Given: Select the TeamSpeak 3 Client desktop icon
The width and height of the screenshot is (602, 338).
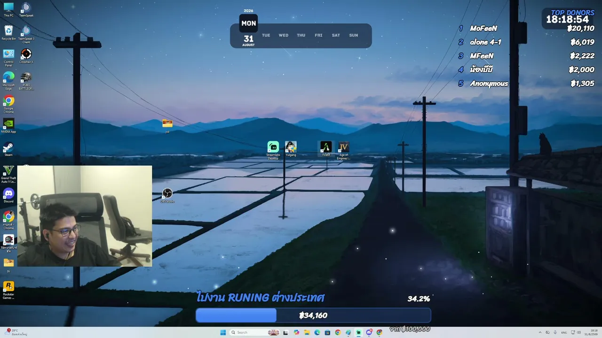Looking at the screenshot, I should click(x=26, y=35).
